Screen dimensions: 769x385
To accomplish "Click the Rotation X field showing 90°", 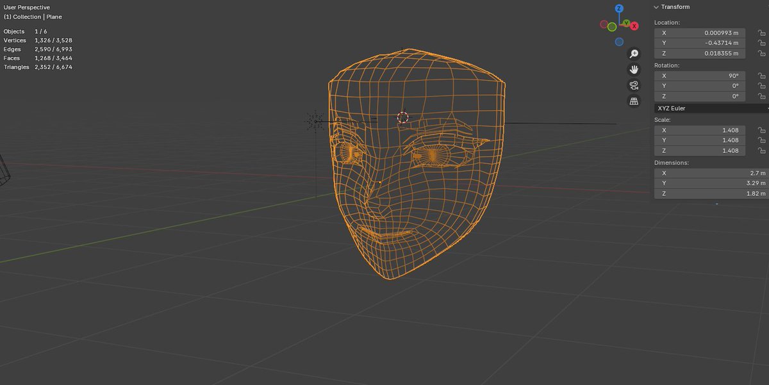I will pyautogui.click(x=700, y=76).
